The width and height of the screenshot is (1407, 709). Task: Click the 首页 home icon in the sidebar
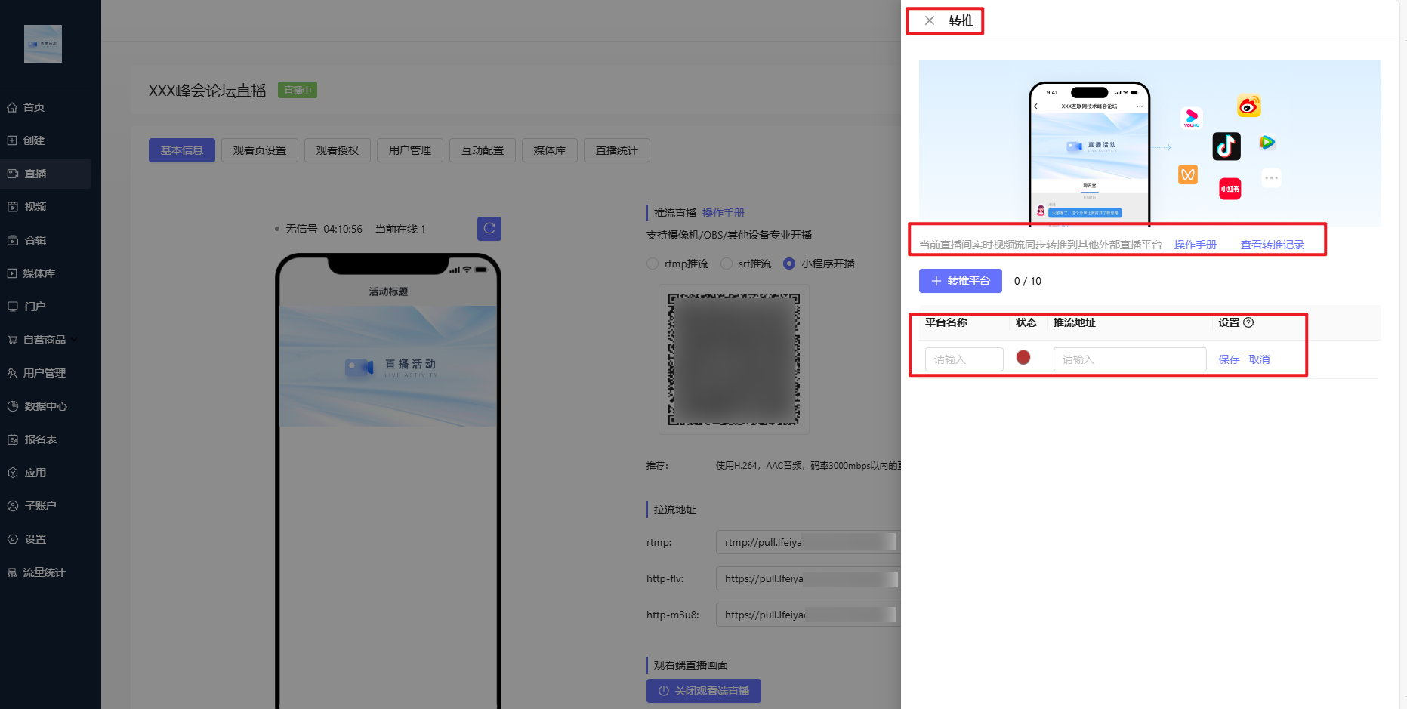(13, 107)
